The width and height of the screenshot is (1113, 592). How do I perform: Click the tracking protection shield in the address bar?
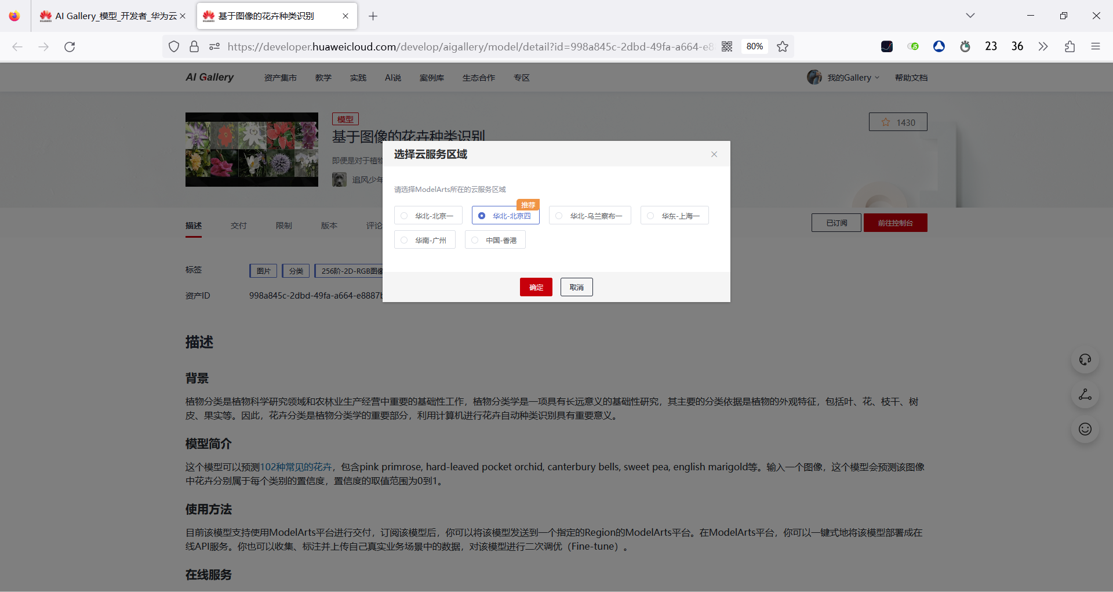coord(173,46)
